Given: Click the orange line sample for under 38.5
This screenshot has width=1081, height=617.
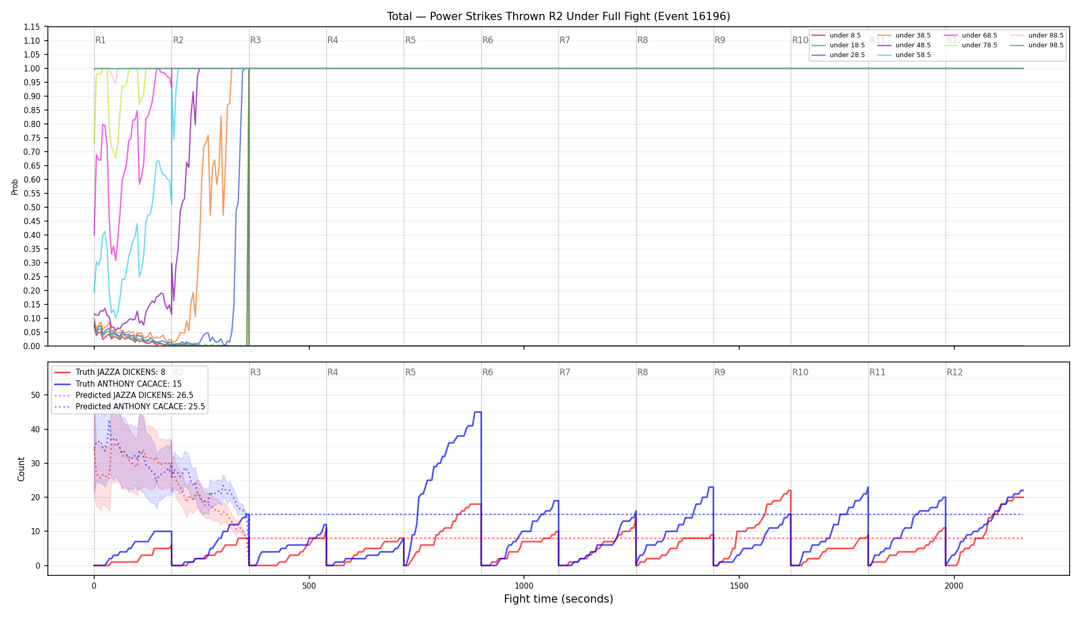Looking at the screenshot, I should tap(884, 35).
